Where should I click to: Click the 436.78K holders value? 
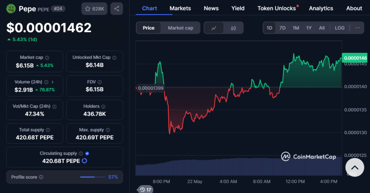[94, 114]
